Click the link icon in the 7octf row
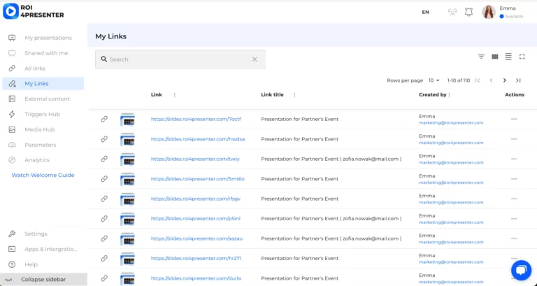This screenshot has width=537, height=286. click(x=104, y=119)
